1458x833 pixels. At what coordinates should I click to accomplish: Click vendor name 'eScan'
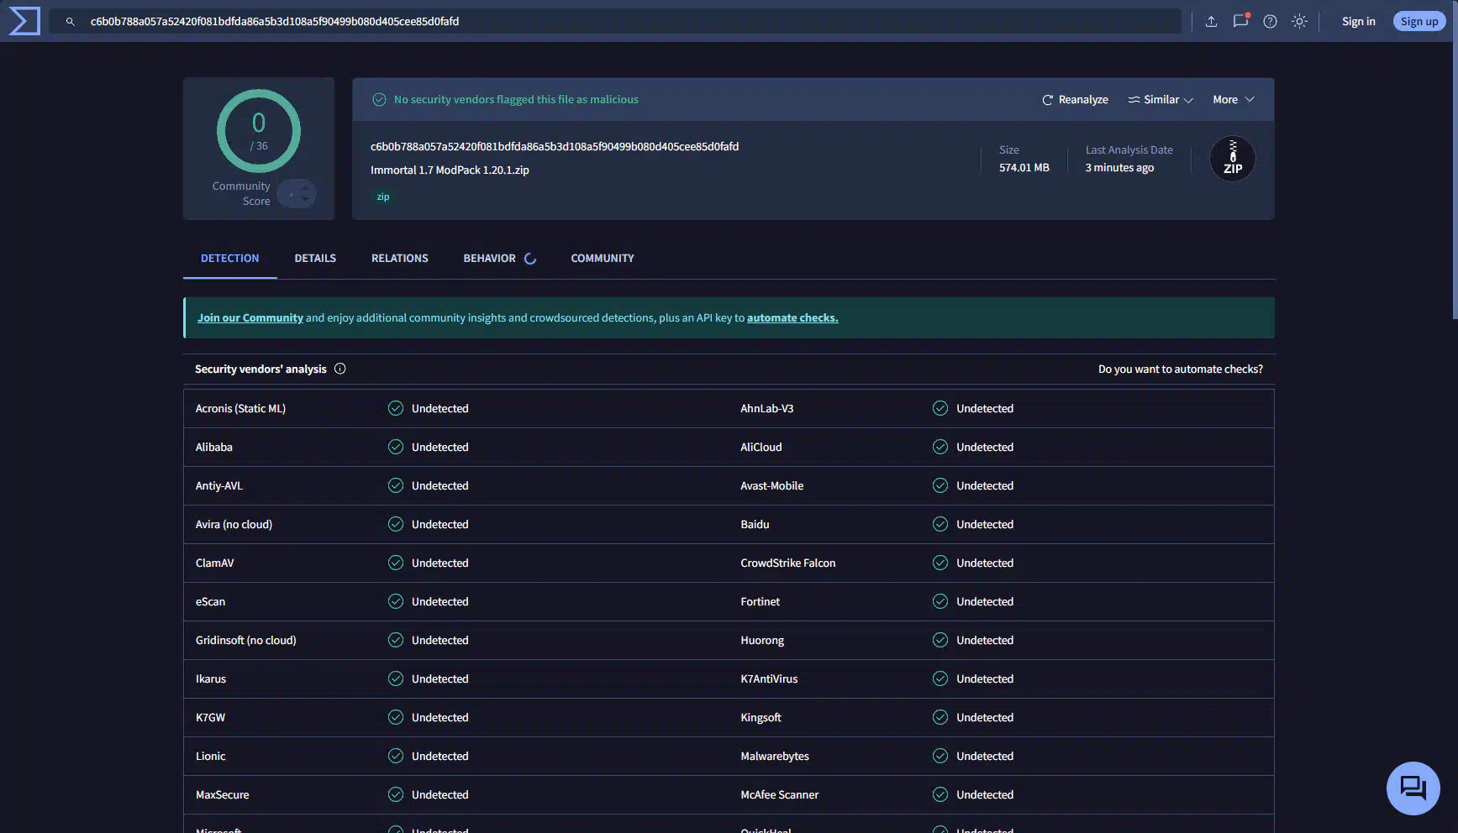[x=211, y=602]
